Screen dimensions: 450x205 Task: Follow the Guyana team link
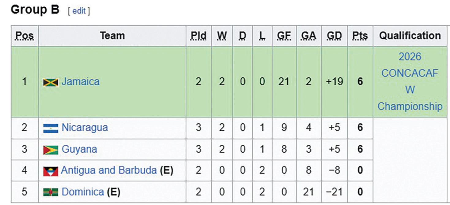click(79, 149)
